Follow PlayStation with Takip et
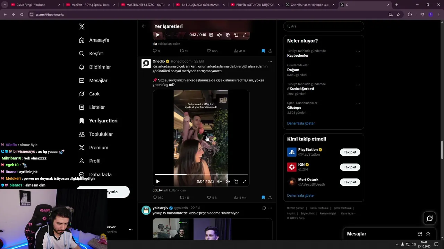 [x=350, y=152]
